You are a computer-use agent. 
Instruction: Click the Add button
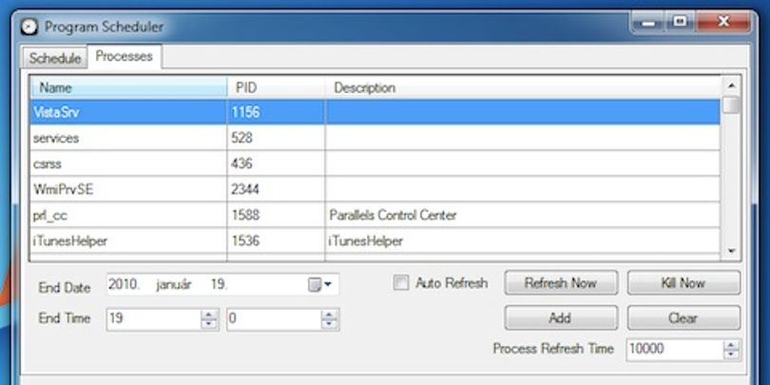tap(561, 318)
